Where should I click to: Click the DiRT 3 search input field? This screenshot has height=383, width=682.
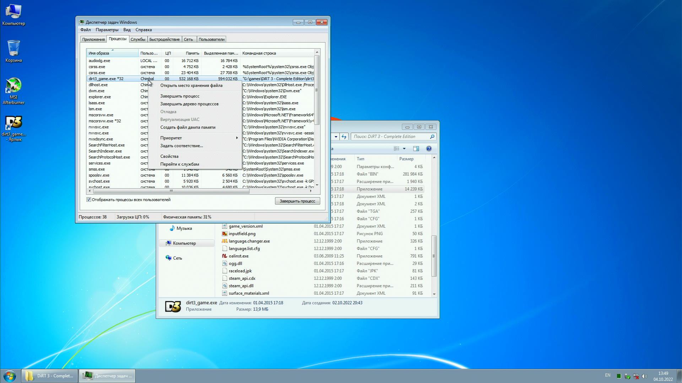point(390,137)
